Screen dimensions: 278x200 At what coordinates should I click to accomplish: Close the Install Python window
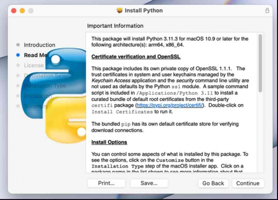(14, 11)
